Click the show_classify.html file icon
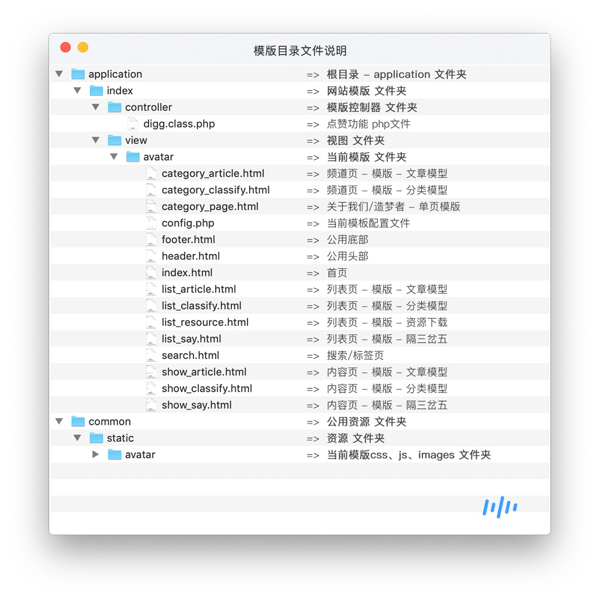The height and width of the screenshot is (599, 599). pyautogui.click(x=152, y=389)
